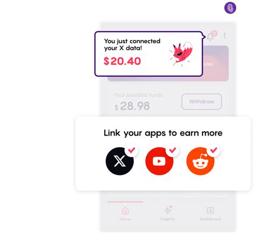Toggle the checkmark on X app
Screen dimensions: 256x234
[132, 150]
